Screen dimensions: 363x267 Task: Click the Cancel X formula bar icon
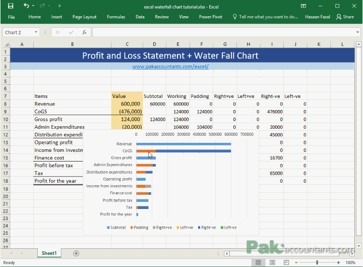point(58,32)
